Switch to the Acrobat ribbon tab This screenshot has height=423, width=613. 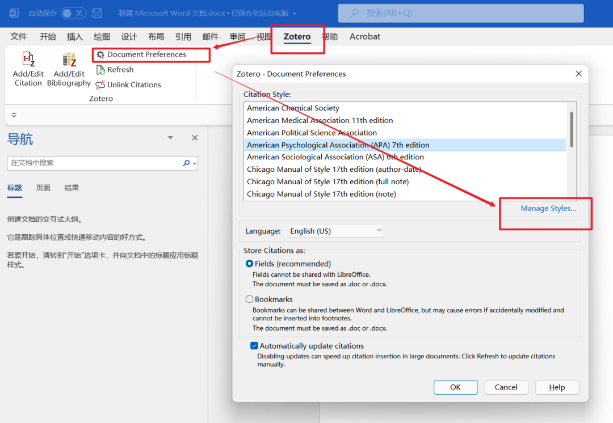click(x=365, y=37)
